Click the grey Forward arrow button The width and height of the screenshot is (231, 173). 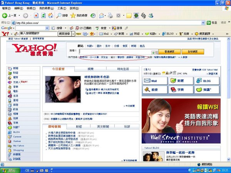click(x=25, y=15)
